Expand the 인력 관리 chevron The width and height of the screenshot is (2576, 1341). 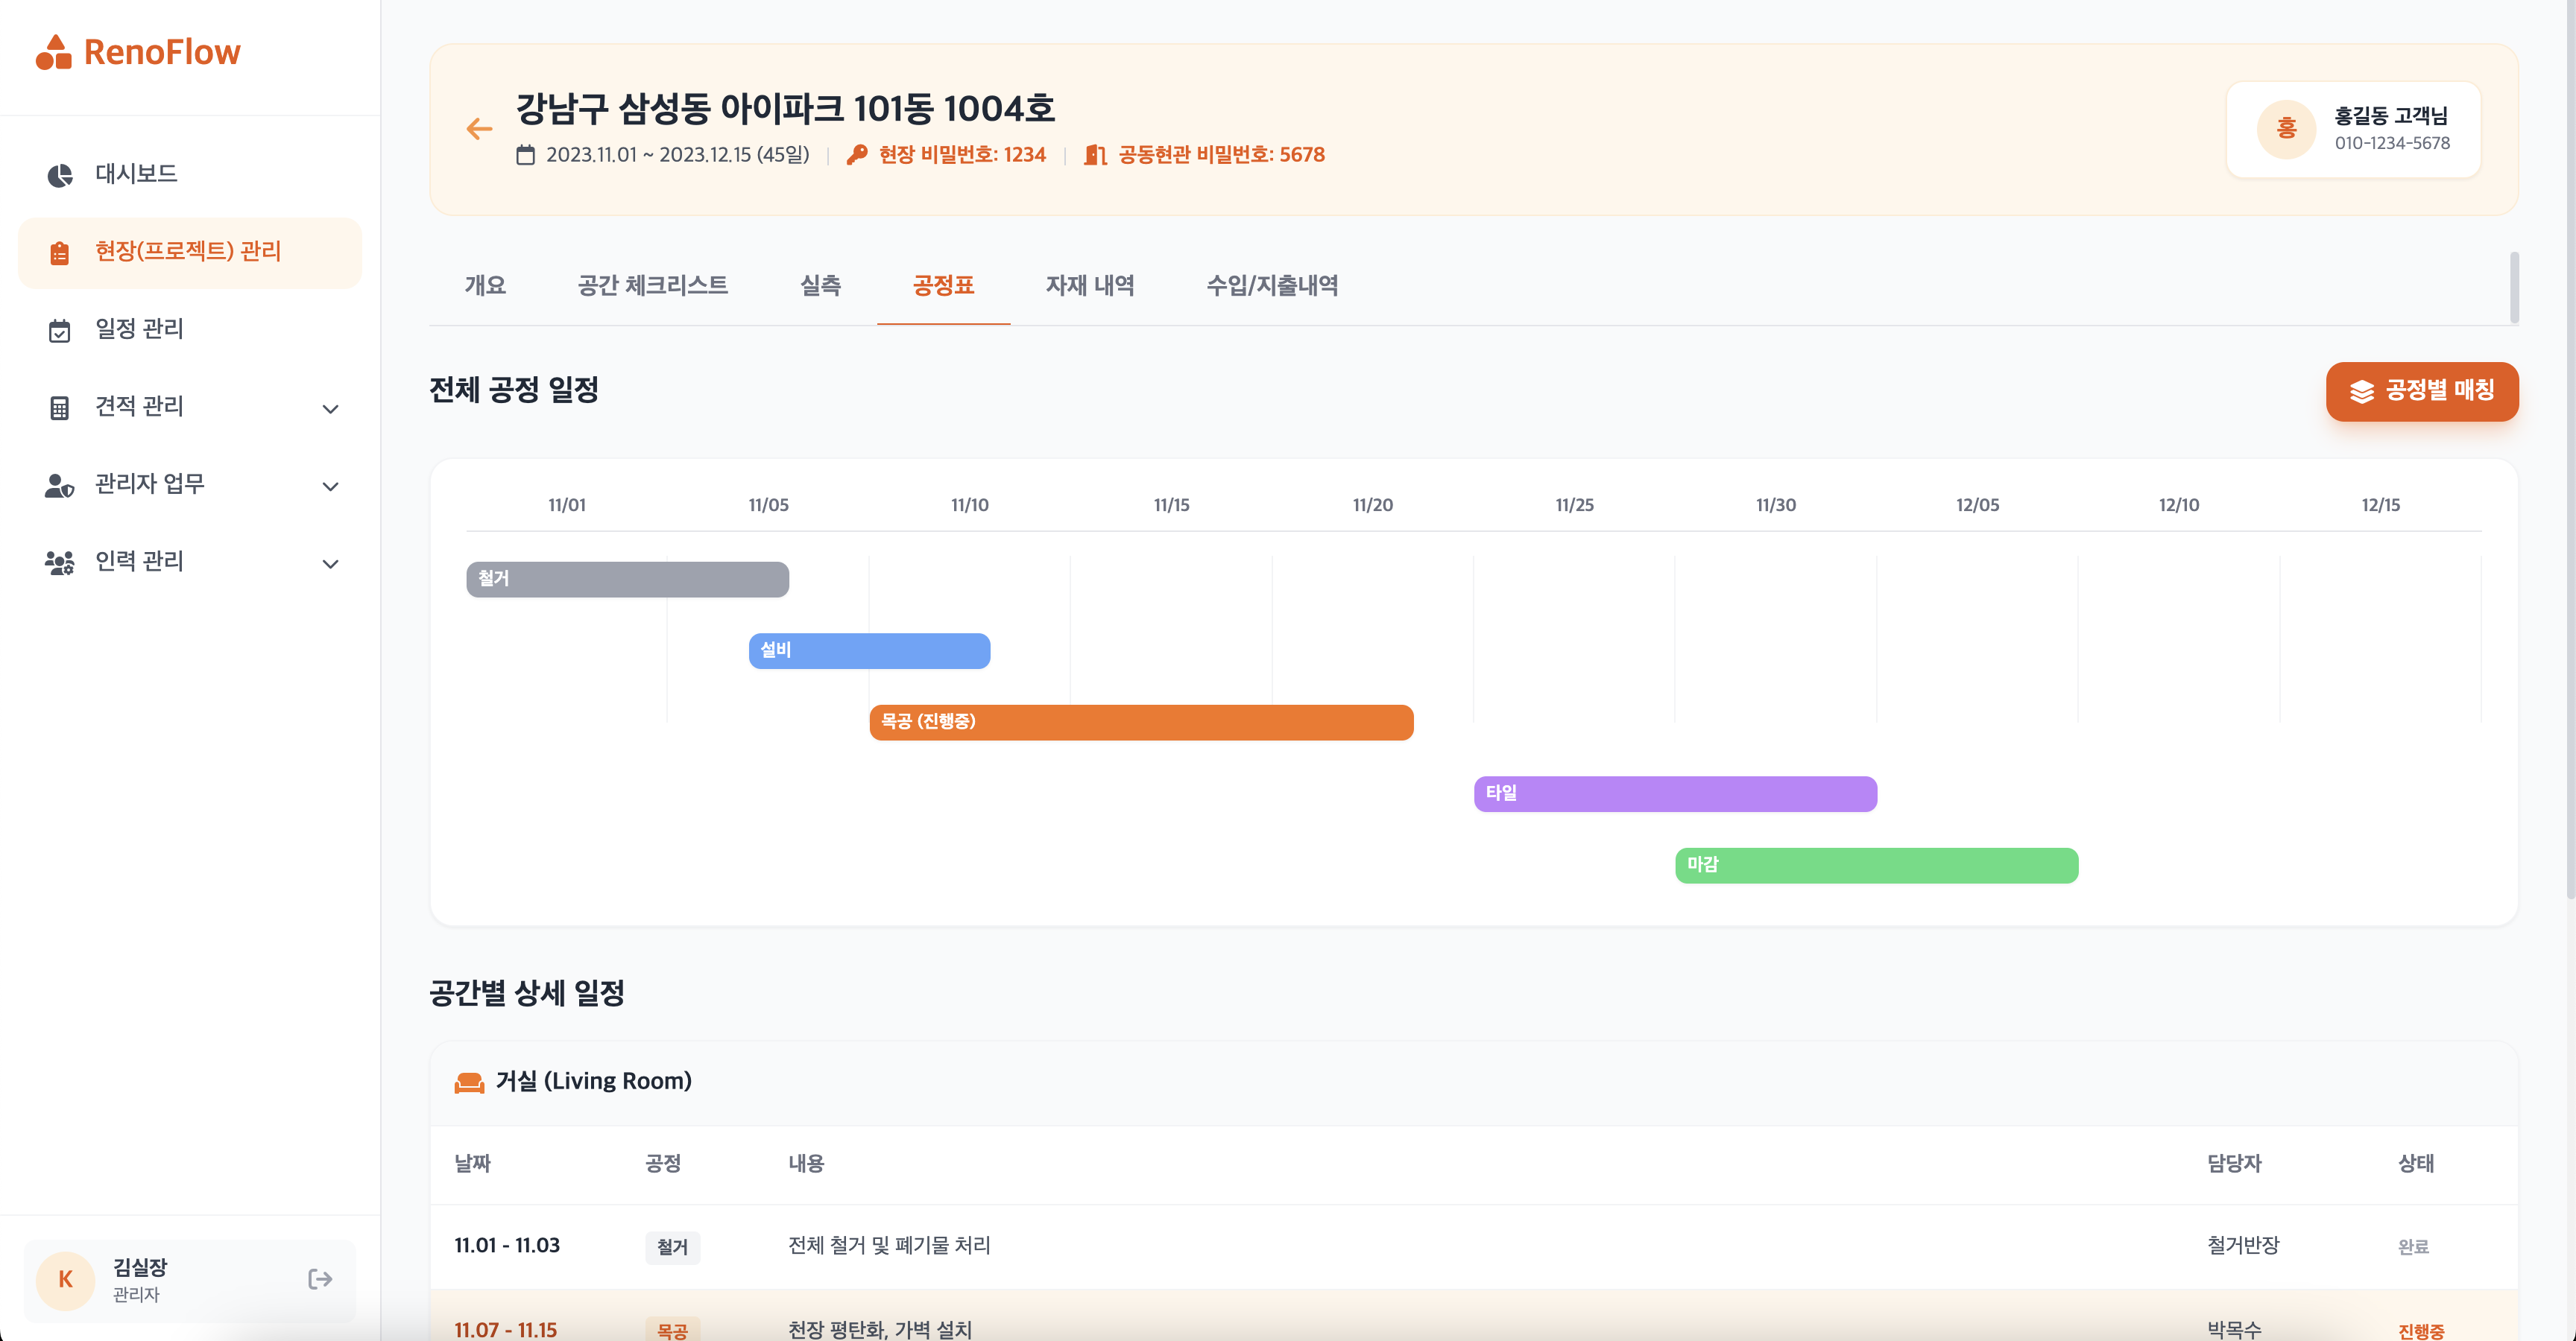tap(331, 563)
